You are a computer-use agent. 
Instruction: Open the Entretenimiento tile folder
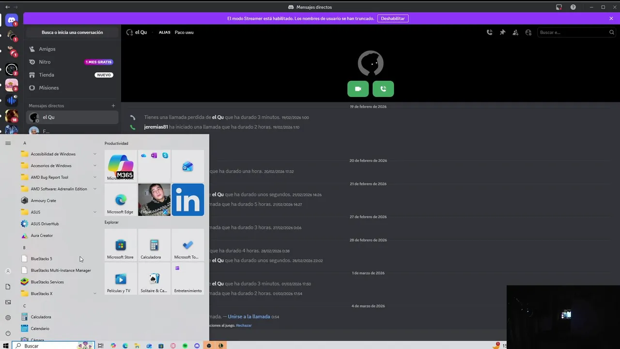188,279
